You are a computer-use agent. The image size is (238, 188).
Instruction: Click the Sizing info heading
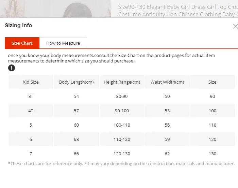[18, 25]
